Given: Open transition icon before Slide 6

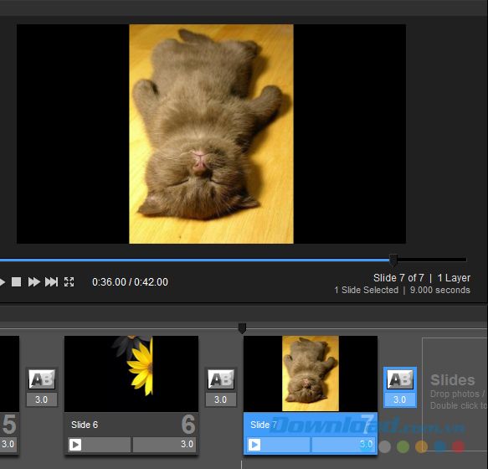Looking at the screenshot, I should [x=42, y=379].
